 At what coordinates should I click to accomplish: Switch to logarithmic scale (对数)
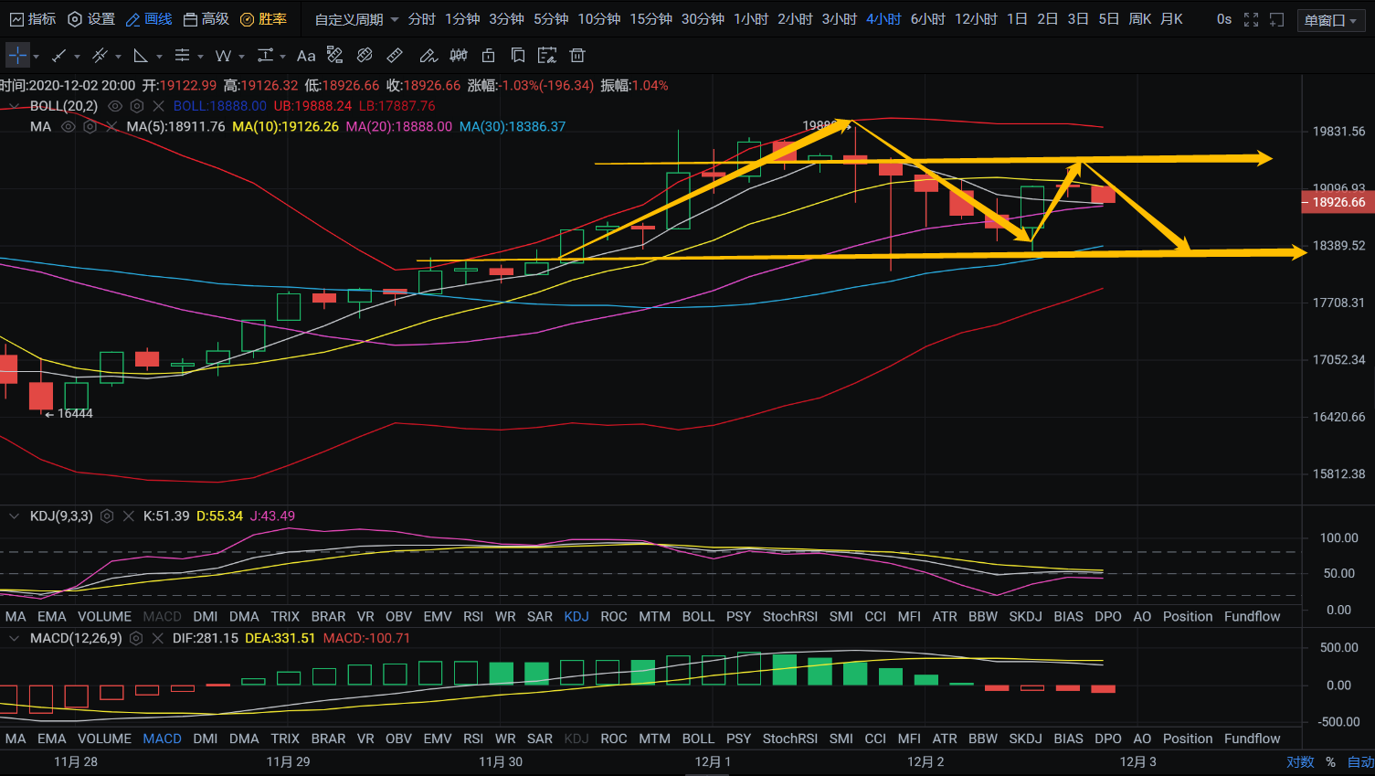[1299, 761]
